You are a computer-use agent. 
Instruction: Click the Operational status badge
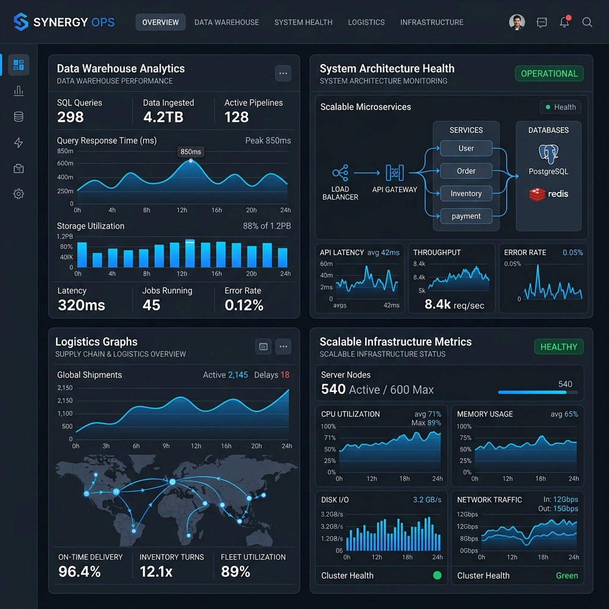tap(549, 73)
